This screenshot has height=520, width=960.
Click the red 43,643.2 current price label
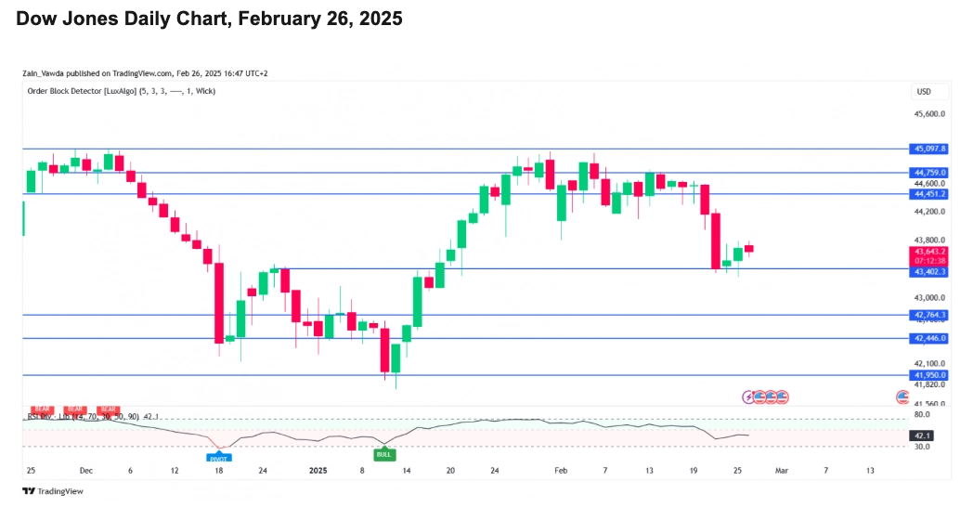click(929, 252)
